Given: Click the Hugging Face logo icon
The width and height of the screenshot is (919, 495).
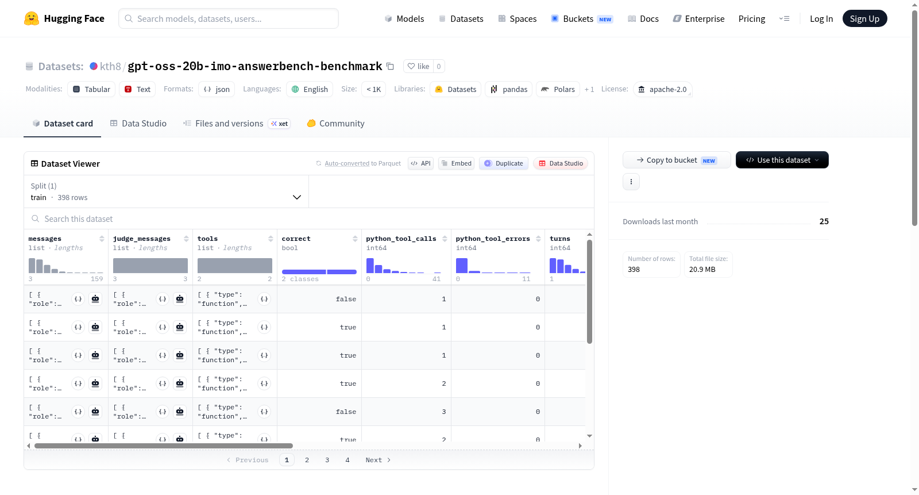Looking at the screenshot, I should pos(32,18).
